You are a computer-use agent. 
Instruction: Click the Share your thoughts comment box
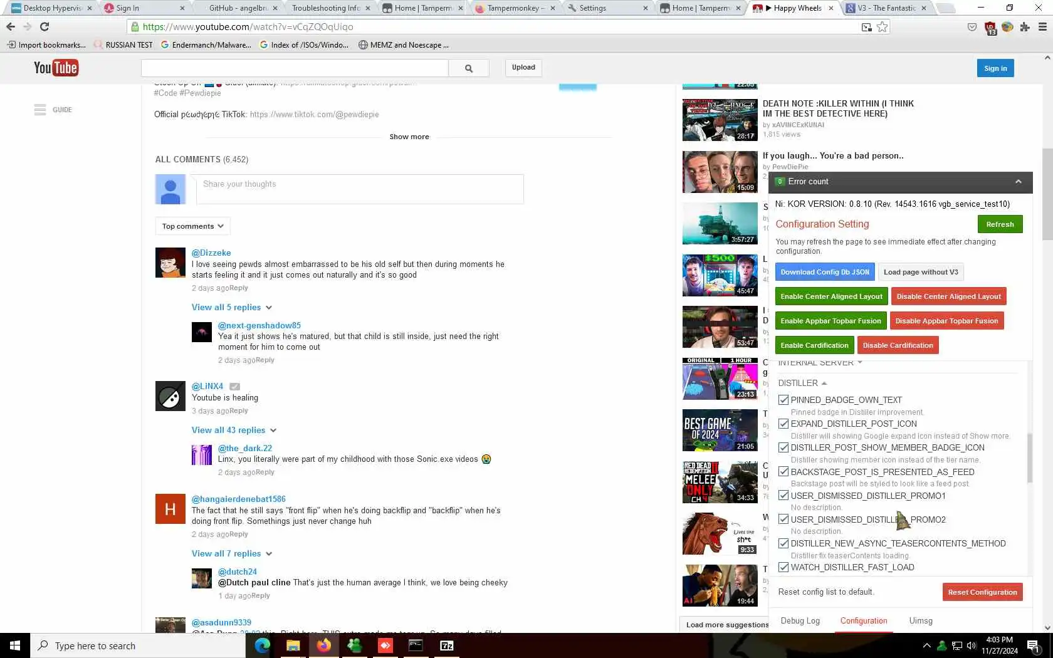click(x=360, y=189)
